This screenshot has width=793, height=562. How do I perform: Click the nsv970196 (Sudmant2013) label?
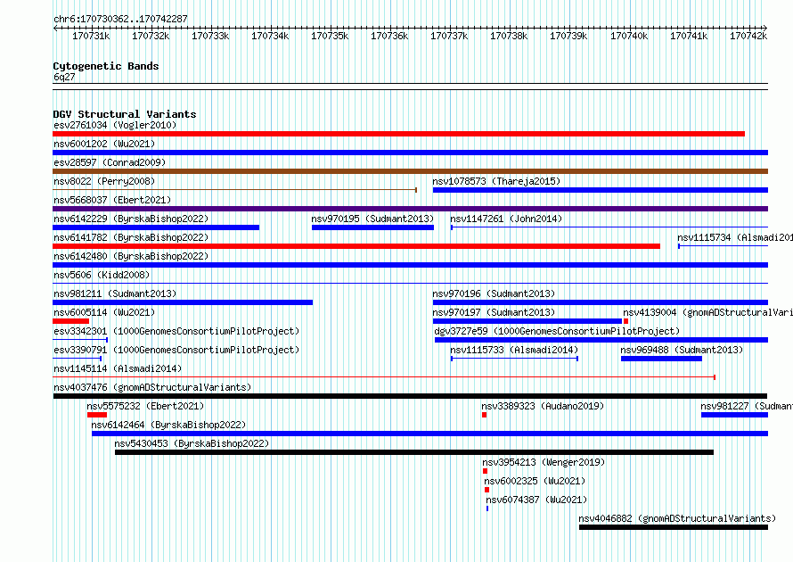(494, 293)
